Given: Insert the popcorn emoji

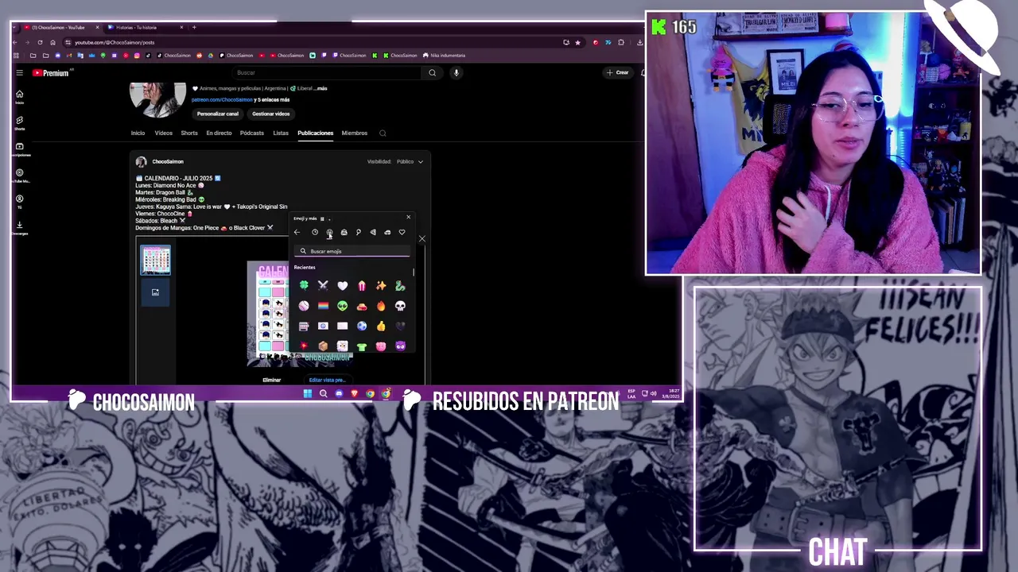Looking at the screenshot, I should [x=362, y=286].
